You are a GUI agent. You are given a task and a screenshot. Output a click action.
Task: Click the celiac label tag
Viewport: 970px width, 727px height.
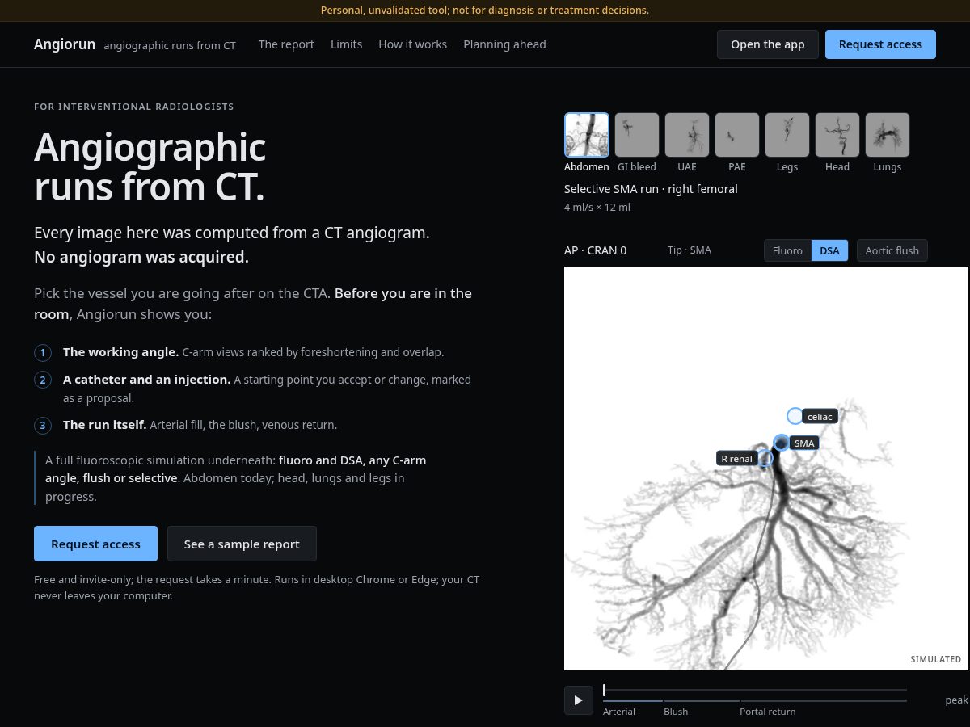click(x=820, y=417)
